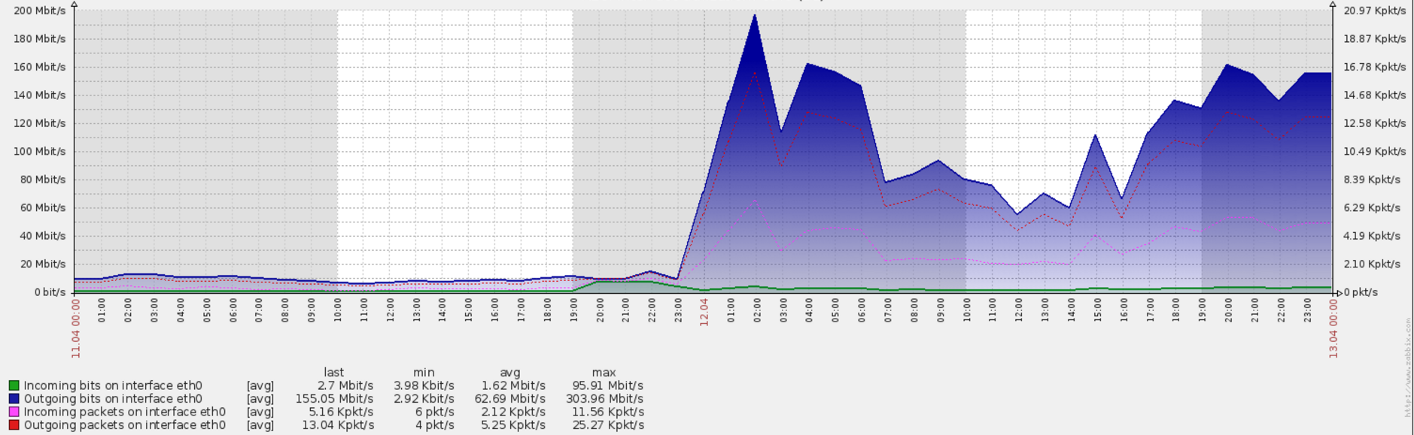Click the '10.49 Kpkt/s' right axis label
The image size is (1414, 435).
1375,152
